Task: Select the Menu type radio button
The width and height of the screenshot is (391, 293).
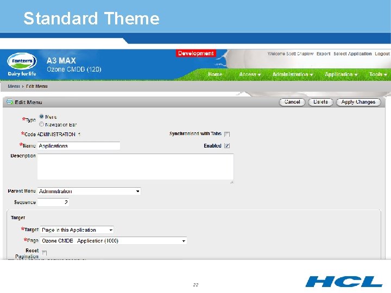Action: (41, 116)
